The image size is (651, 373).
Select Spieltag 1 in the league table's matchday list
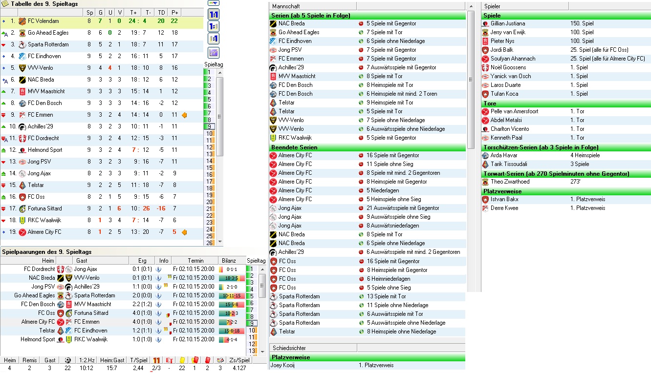(x=209, y=72)
